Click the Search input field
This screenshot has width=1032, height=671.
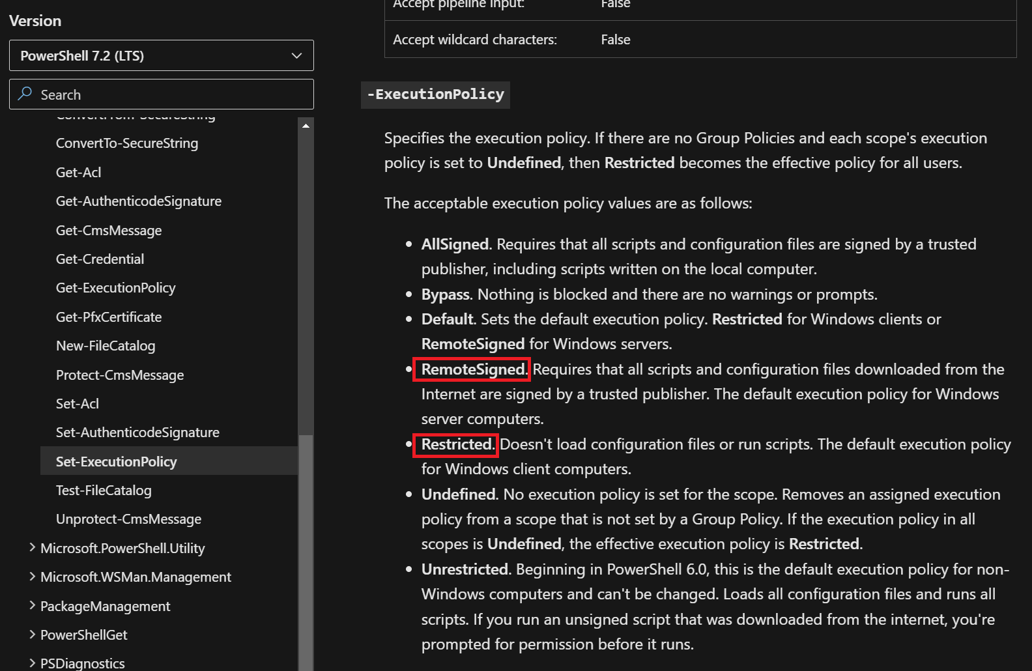[161, 94]
